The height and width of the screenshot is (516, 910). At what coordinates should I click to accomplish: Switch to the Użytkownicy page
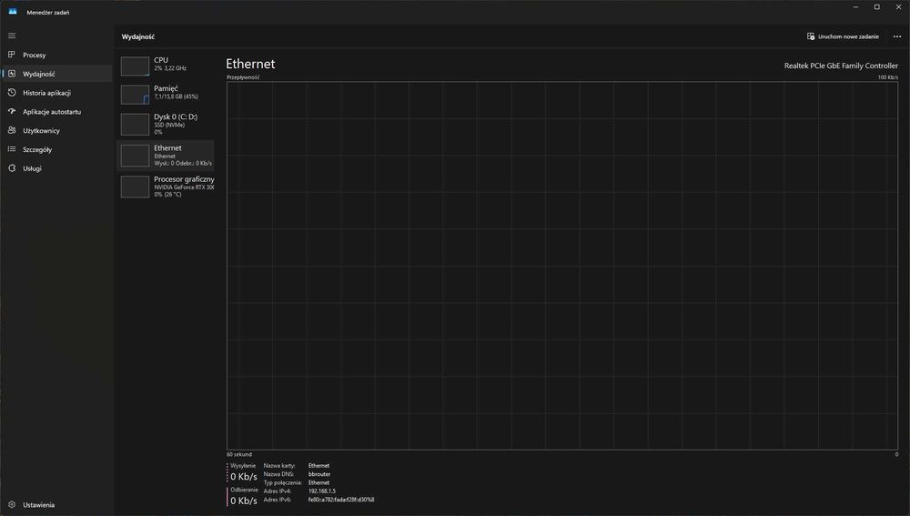(41, 131)
